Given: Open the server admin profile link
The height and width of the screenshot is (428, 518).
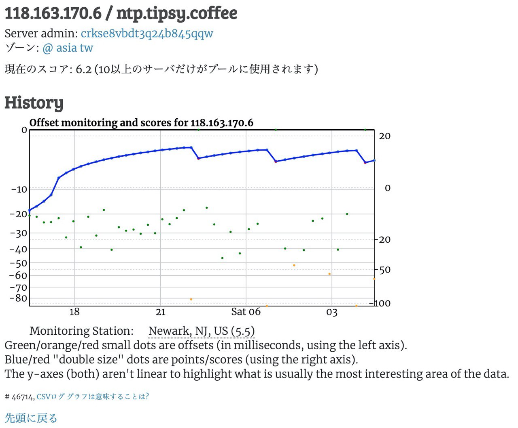Looking at the screenshot, I should coord(147,33).
